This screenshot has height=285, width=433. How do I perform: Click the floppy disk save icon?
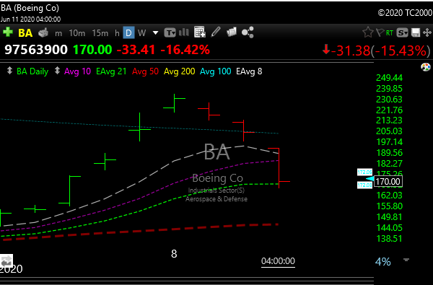pyautogui.click(x=416, y=33)
